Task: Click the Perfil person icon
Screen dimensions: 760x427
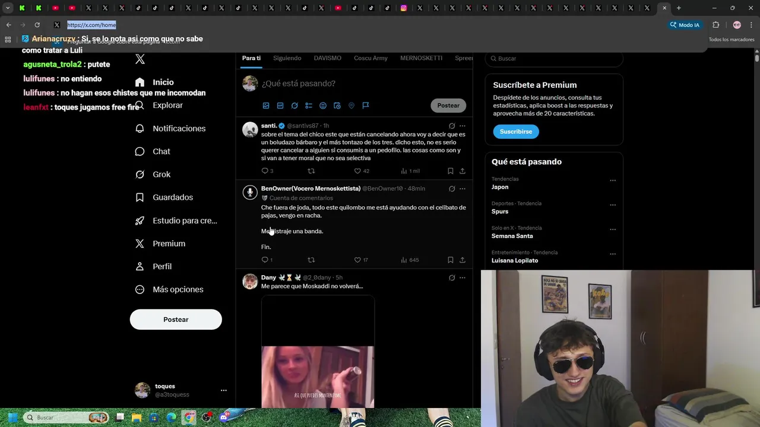Action: [140, 267]
